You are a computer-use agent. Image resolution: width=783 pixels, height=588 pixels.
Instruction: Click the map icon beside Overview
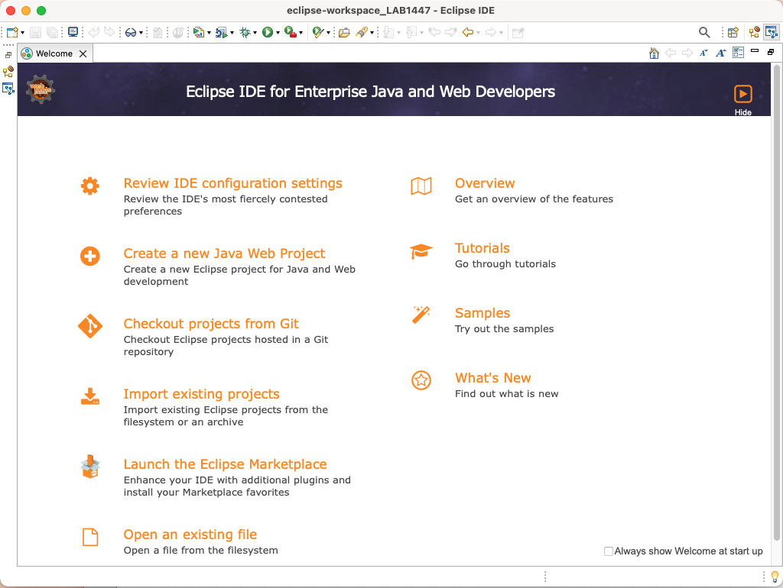421,186
